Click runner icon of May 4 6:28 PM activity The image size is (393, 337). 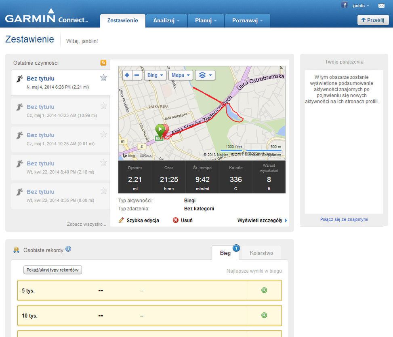coord(19,79)
